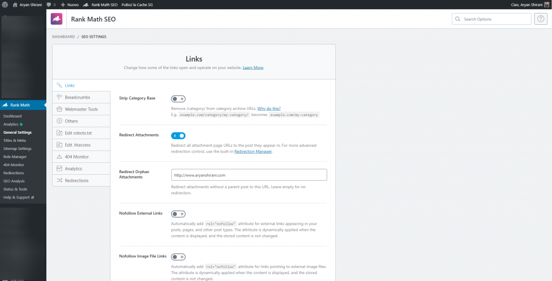This screenshot has width=552, height=281.
Task: Open the help question mark icon
Action: click(541, 19)
